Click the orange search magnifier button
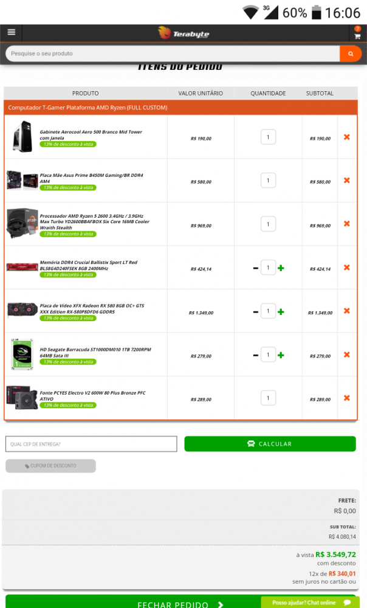The image size is (367, 608). pyautogui.click(x=351, y=54)
